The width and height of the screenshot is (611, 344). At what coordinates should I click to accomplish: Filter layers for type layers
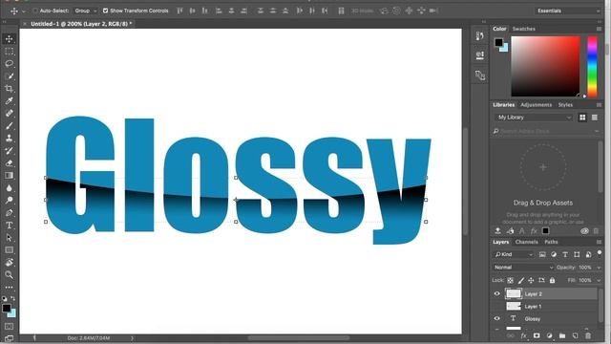coord(565,255)
